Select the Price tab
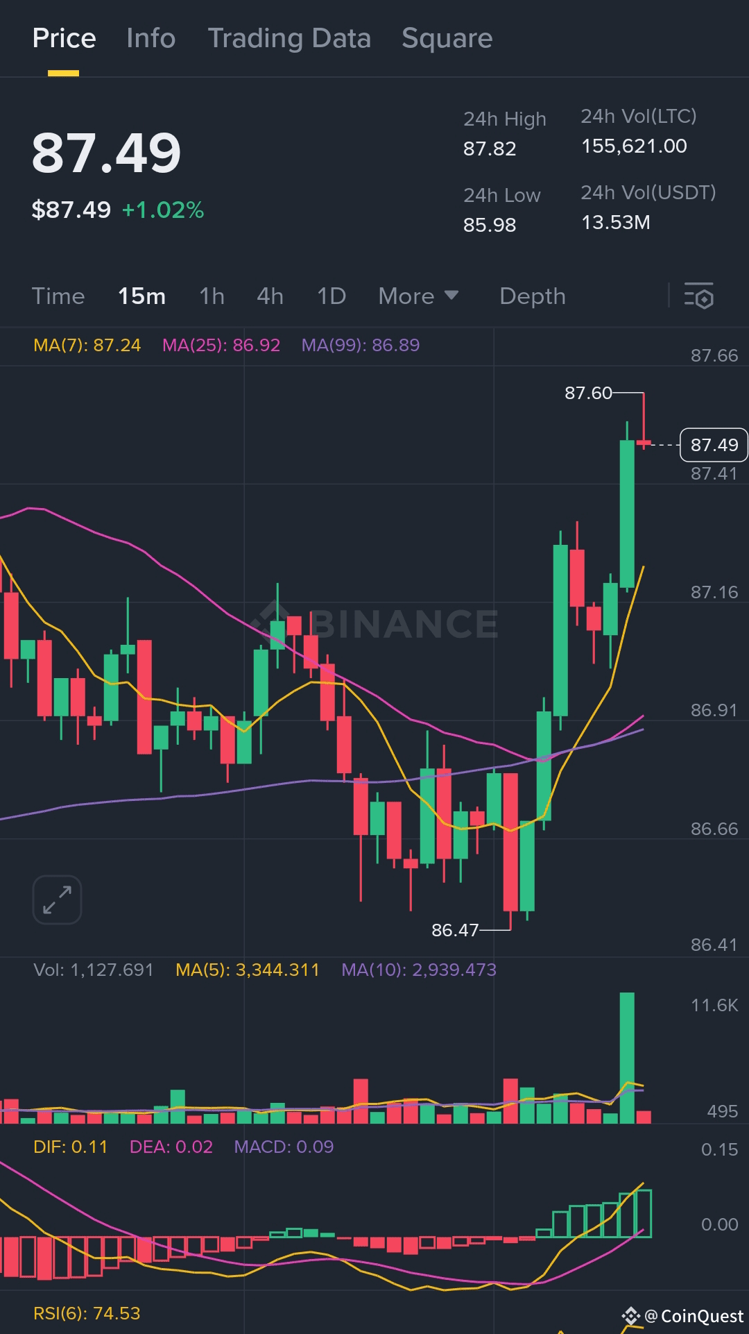Image resolution: width=749 pixels, height=1334 pixels. pyautogui.click(x=64, y=38)
